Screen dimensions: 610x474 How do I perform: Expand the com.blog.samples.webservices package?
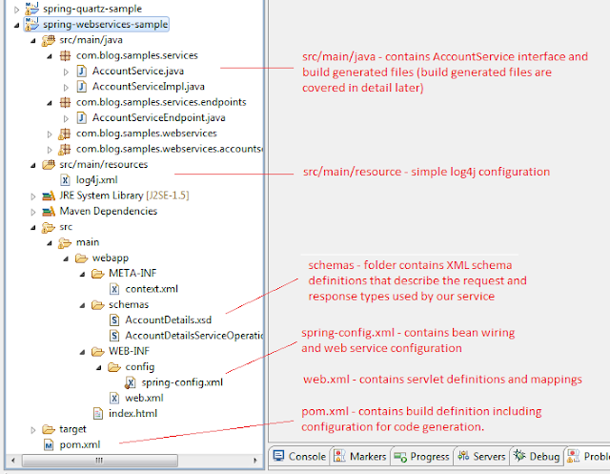click(50, 134)
